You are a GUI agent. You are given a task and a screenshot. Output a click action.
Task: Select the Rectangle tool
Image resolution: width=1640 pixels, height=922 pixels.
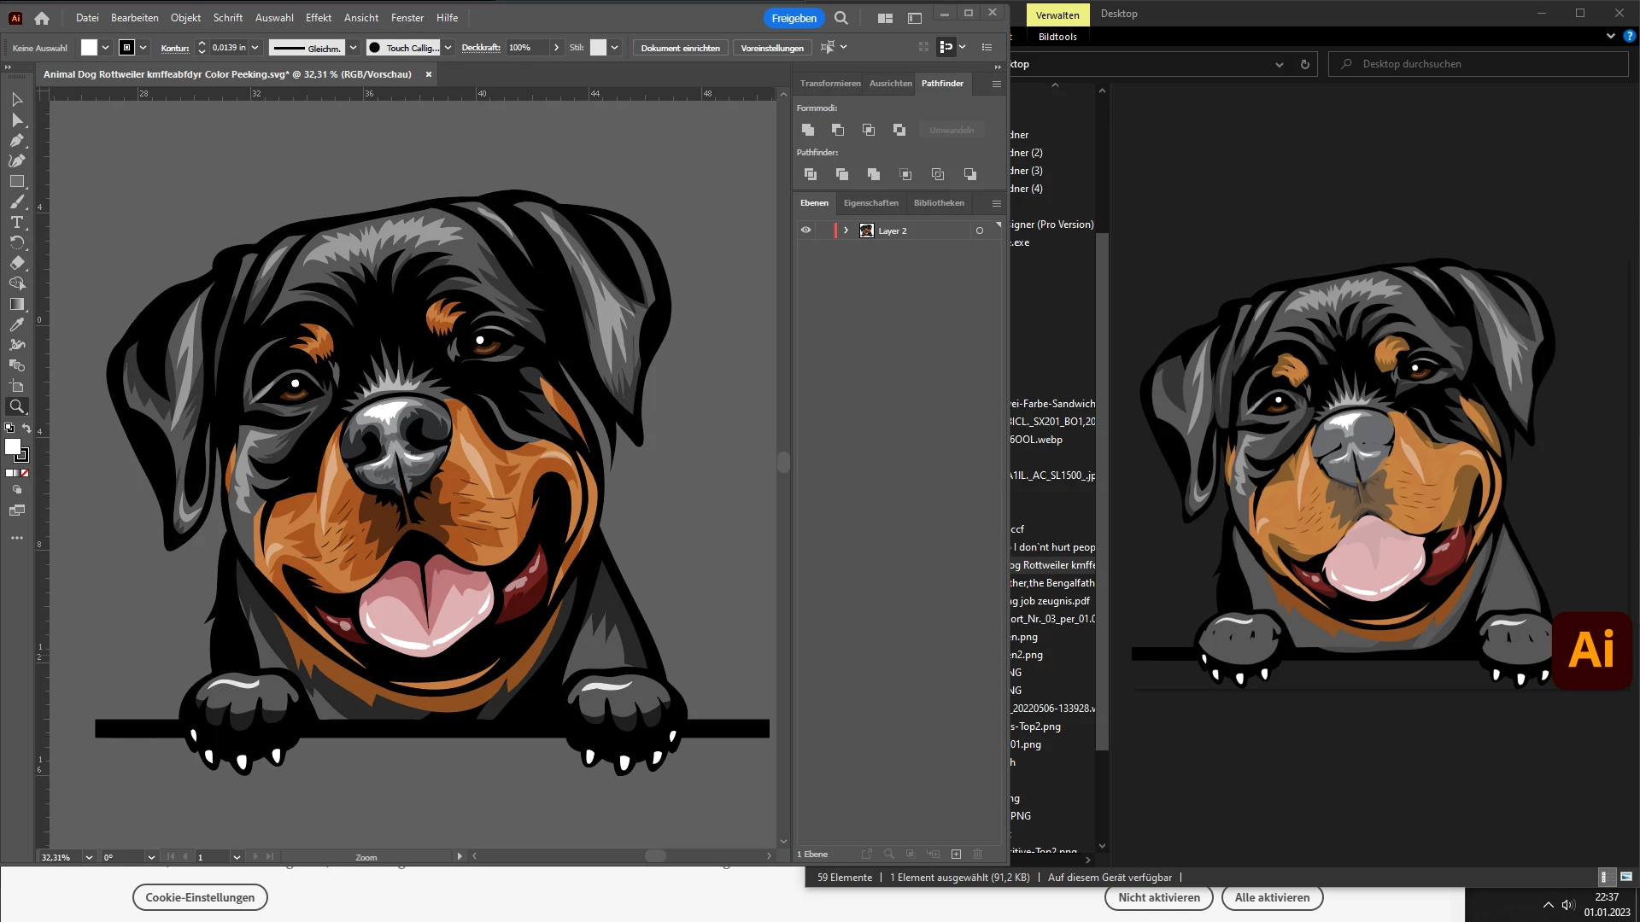pos(17,182)
